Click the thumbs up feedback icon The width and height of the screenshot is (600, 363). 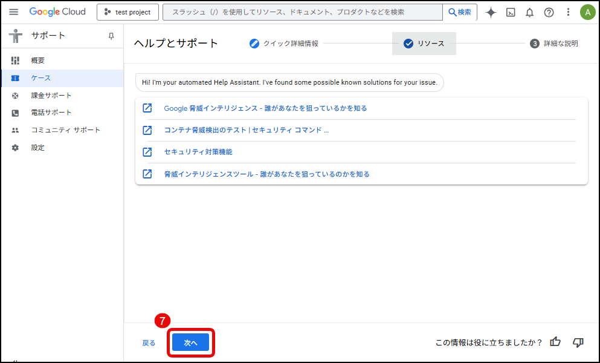555,342
